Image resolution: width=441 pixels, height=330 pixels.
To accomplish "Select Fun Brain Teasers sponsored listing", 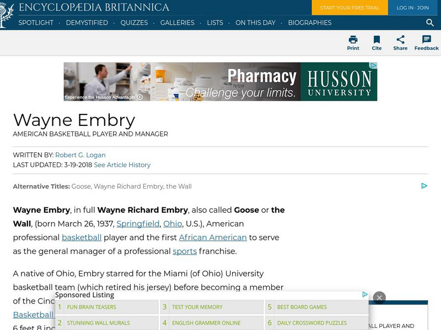I will pyautogui.click(x=92, y=307).
